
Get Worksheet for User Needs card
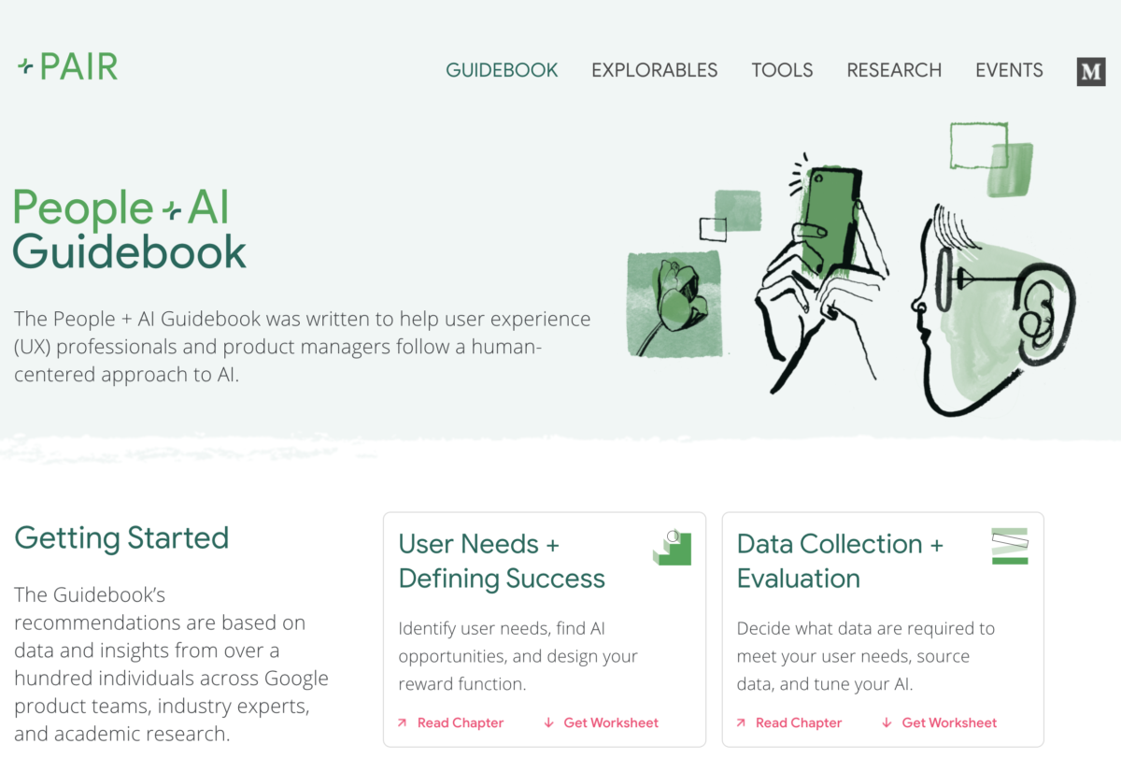pyautogui.click(x=601, y=722)
